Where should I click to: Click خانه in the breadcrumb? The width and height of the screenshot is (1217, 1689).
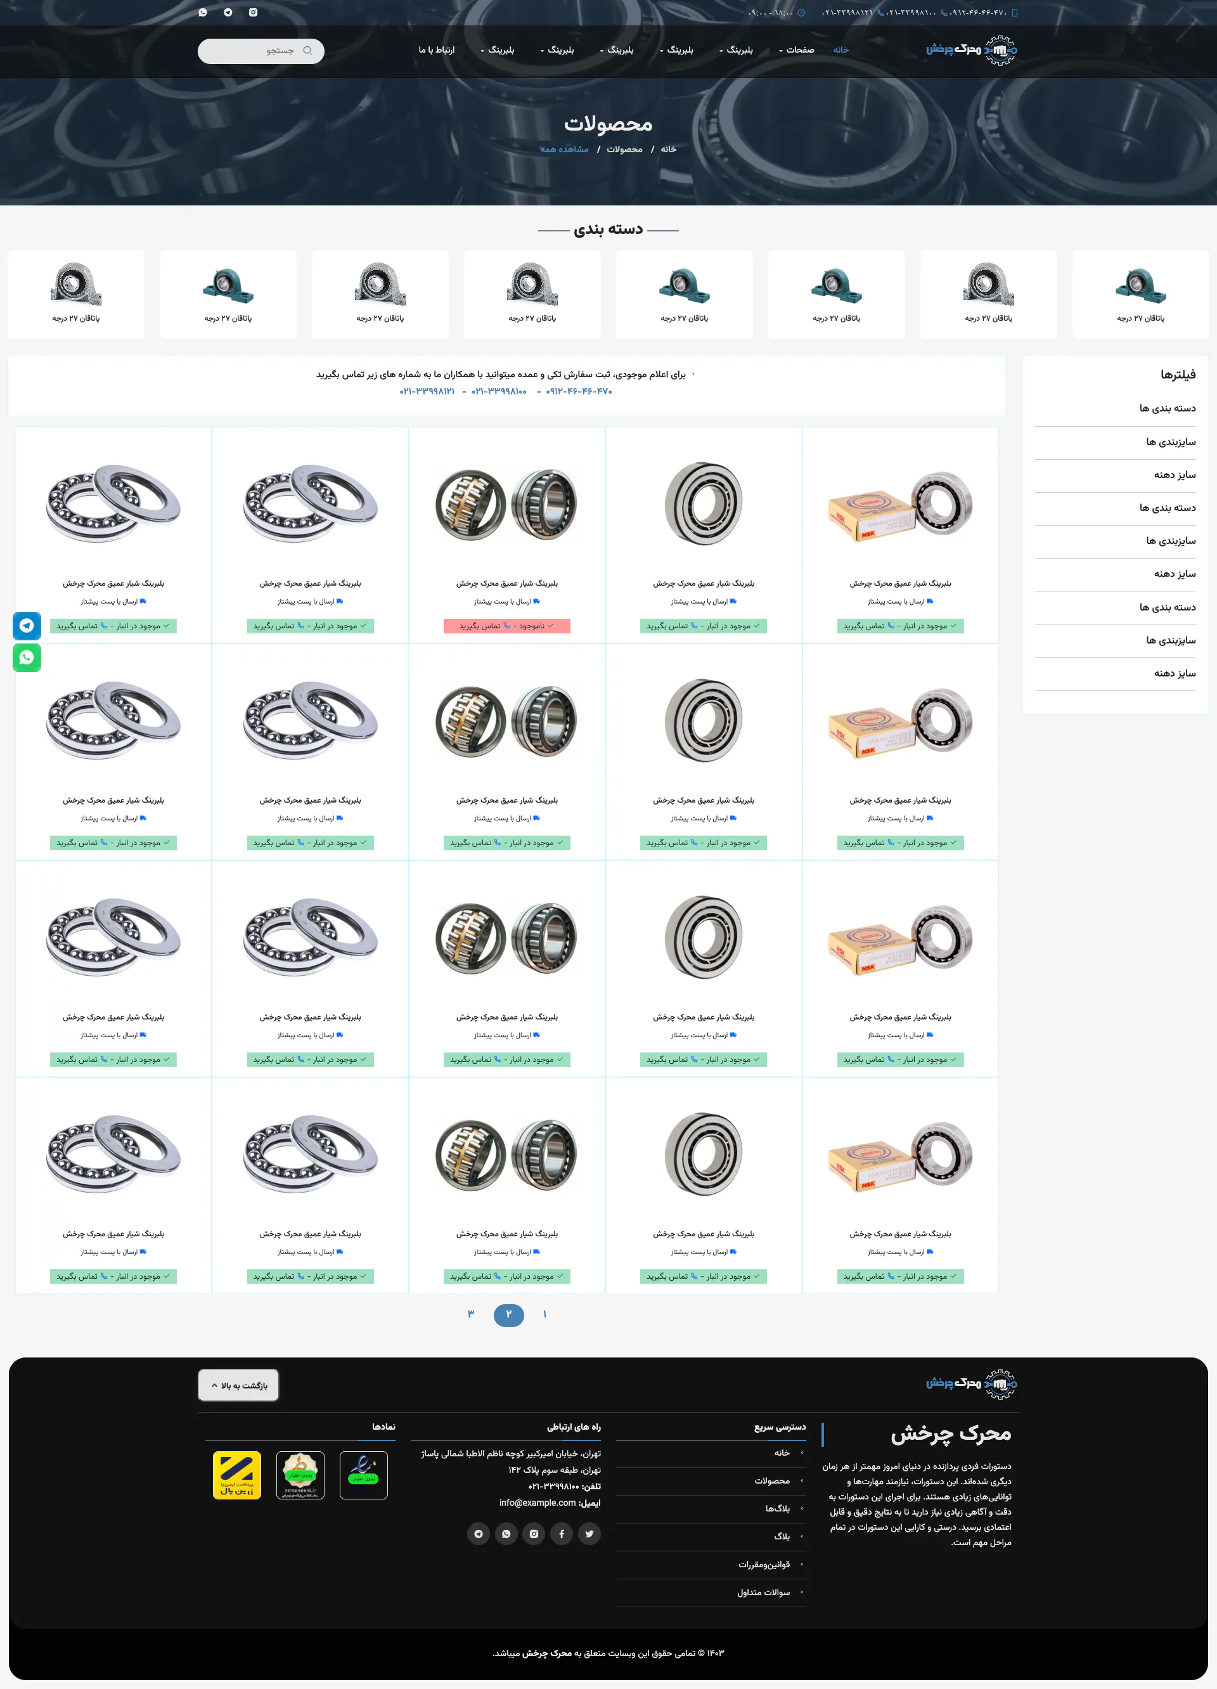[x=669, y=149]
